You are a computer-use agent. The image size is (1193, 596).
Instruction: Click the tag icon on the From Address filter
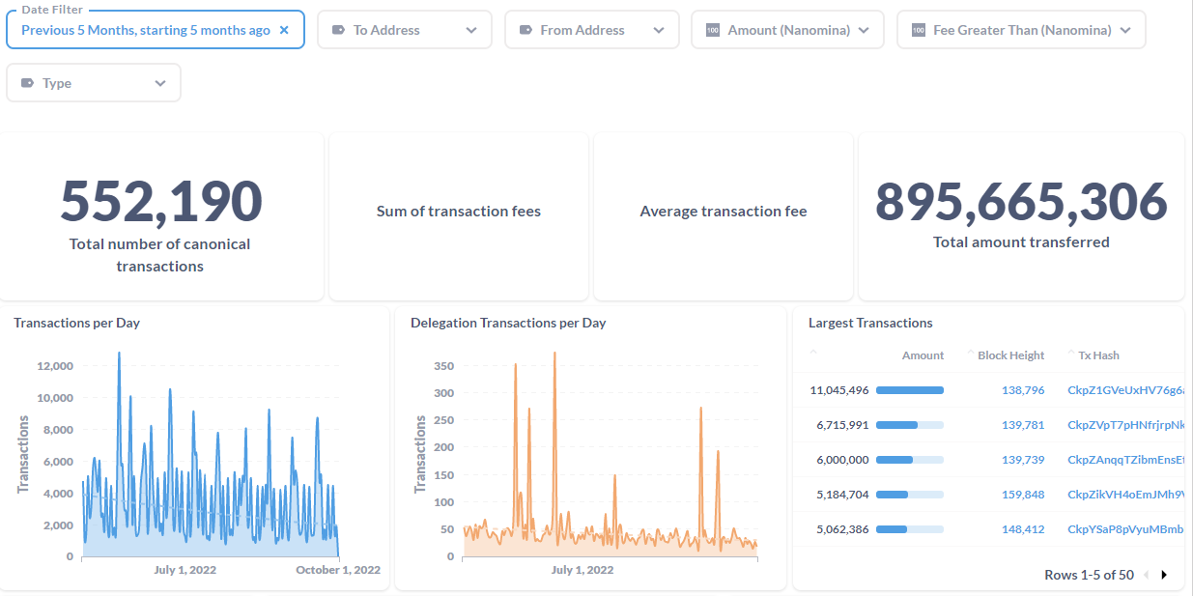tap(526, 29)
